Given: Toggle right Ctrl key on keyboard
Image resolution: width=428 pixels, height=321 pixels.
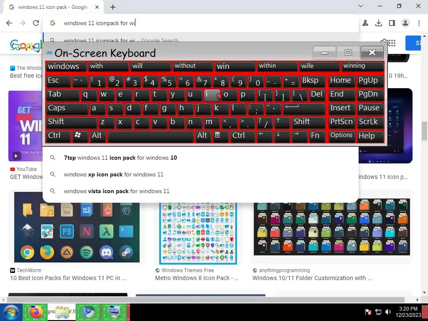Looking at the screenshot, I should click(x=243, y=136).
